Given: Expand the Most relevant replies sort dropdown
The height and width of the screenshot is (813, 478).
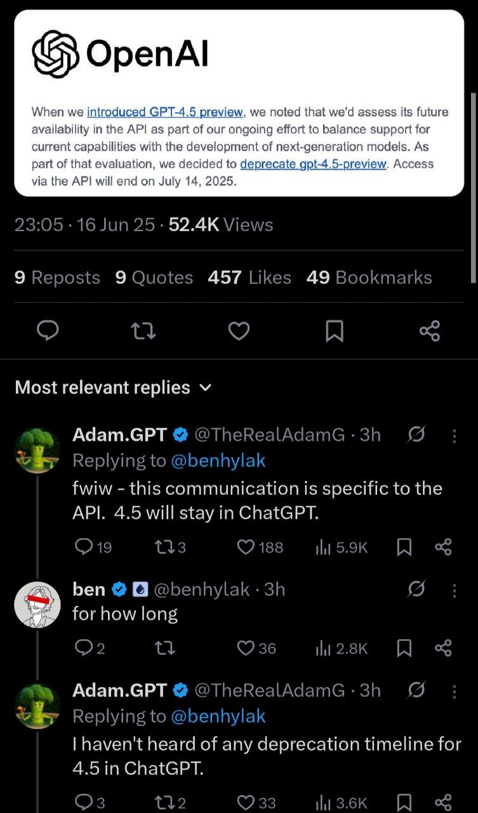Looking at the screenshot, I should [205, 388].
